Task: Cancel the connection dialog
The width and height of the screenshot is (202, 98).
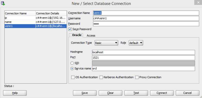Action: 188,93
